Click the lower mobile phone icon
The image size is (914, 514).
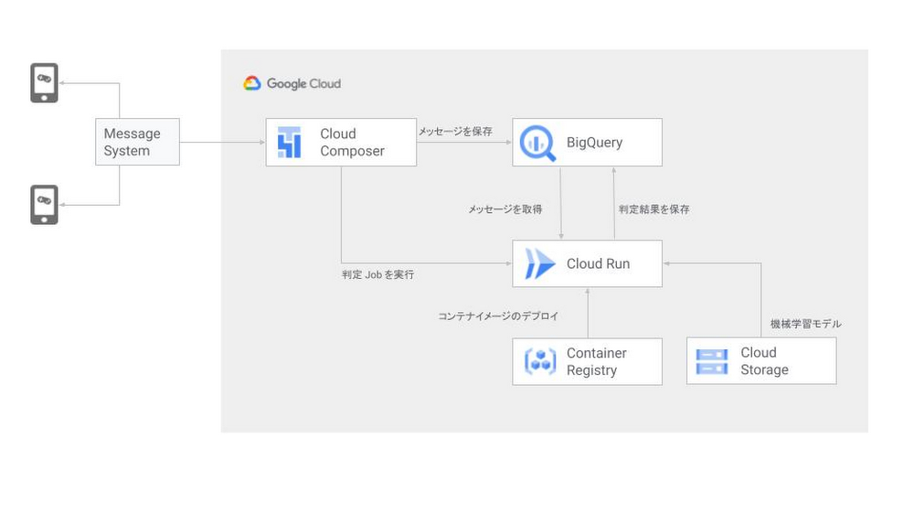pos(44,205)
